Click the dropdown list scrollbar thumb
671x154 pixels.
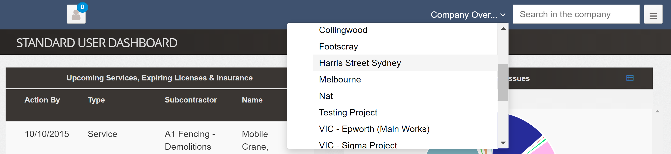[503, 82]
